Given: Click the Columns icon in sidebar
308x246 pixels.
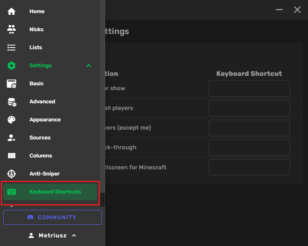Looking at the screenshot, I should [x=11, y=156].
